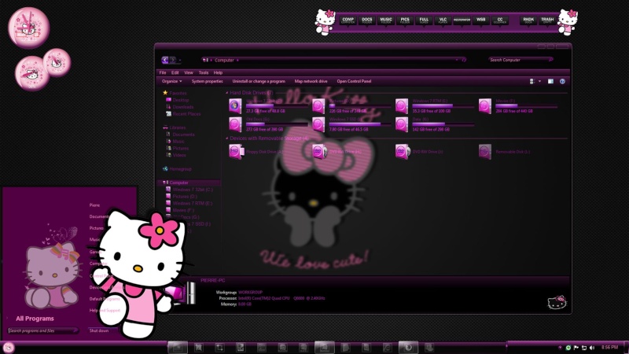Viewport: 629px width, 354px height.
Task: Click System properties in toolbar
Action: point(207,81)
